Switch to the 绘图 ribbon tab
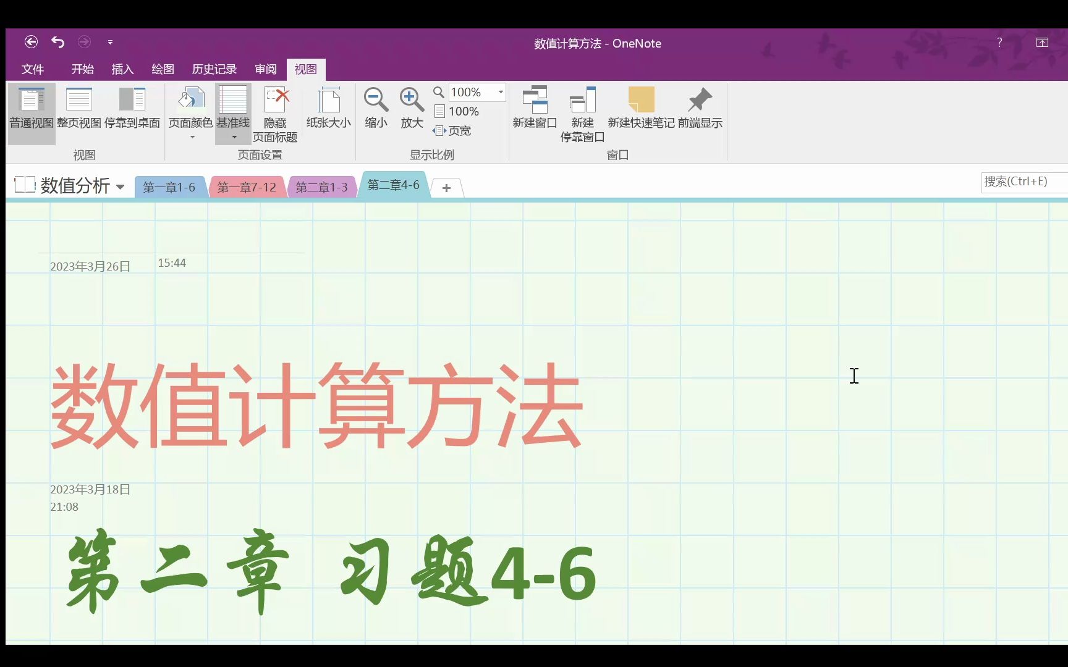The height and width of the screenshot is (667, 1068). click(x=163, y=69)
